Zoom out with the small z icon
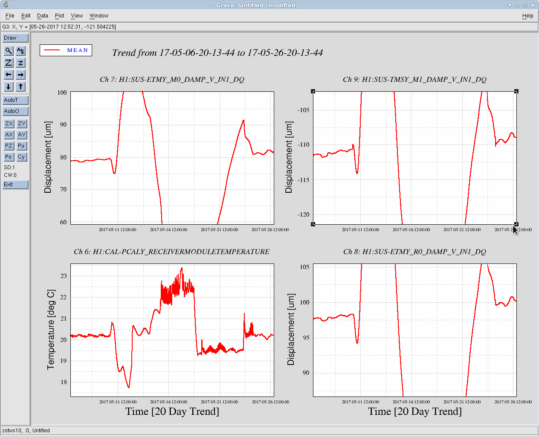The width and height of the screenshot is (539, 437). click(20, 63)
